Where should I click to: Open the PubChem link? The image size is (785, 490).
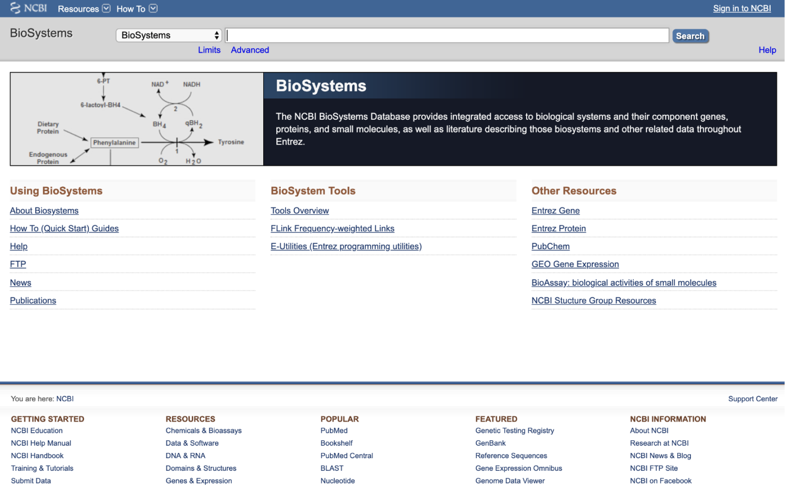(550, 247)
